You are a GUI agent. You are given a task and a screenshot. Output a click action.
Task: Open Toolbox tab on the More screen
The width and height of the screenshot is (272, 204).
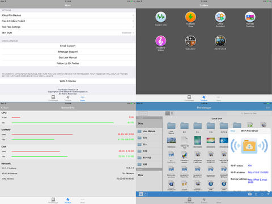(x=68, y=98)
